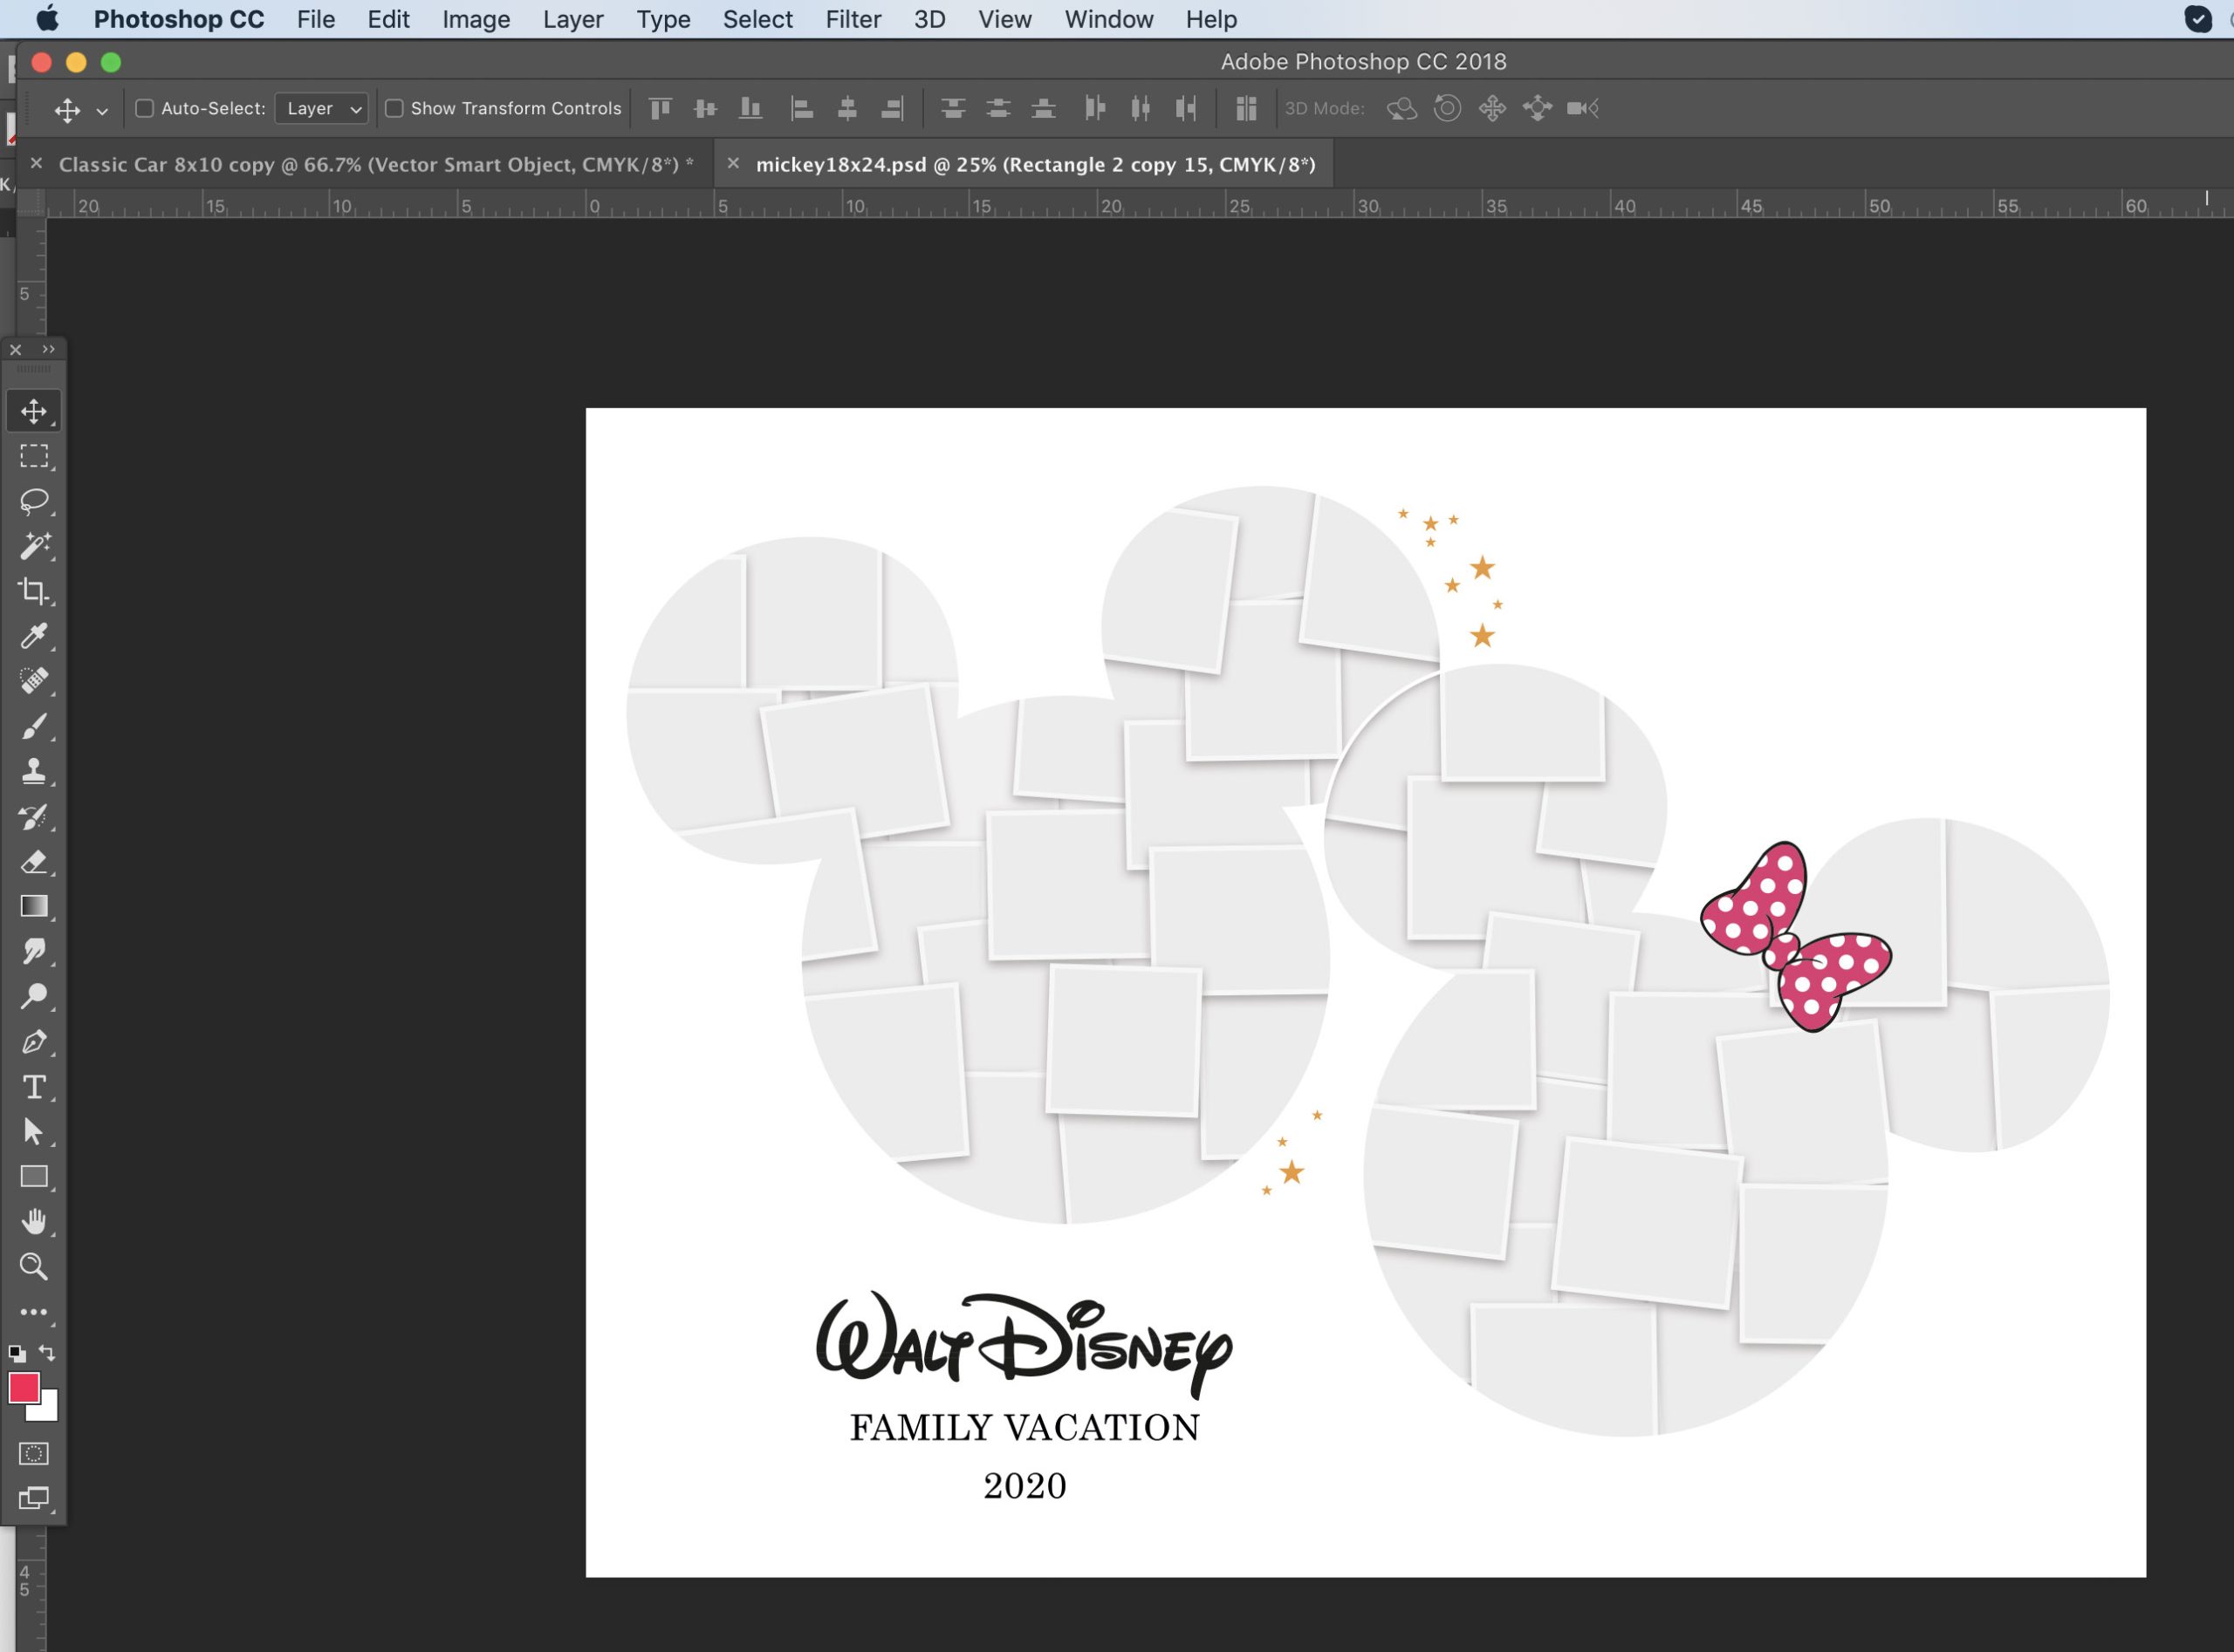Align bottom edges of layers
Screen dimensions: 2234x1652
coord(750,108)
